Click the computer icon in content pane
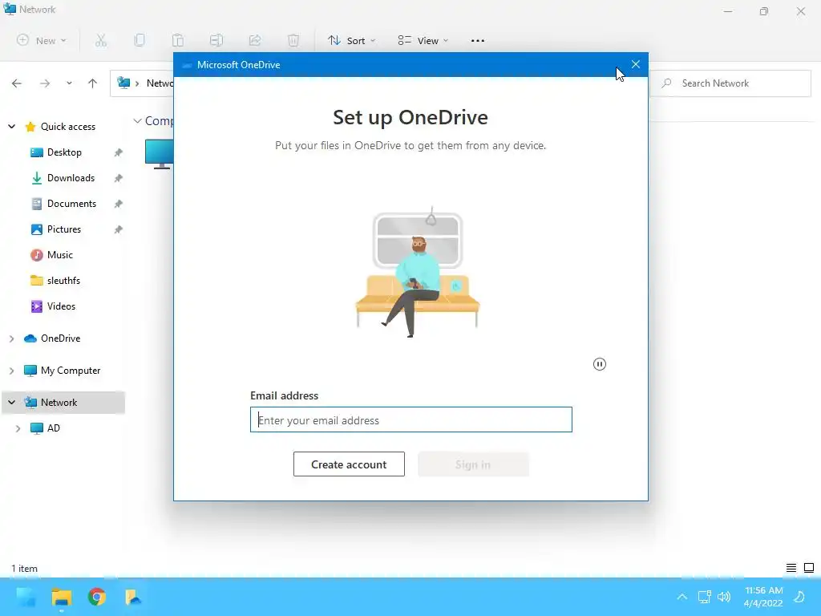Viewport: 821px width, 616px height. point(160,154)
